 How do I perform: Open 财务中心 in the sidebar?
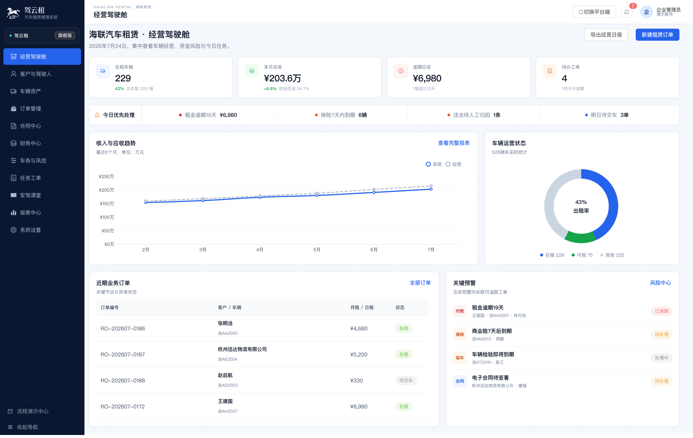(42, 143)
